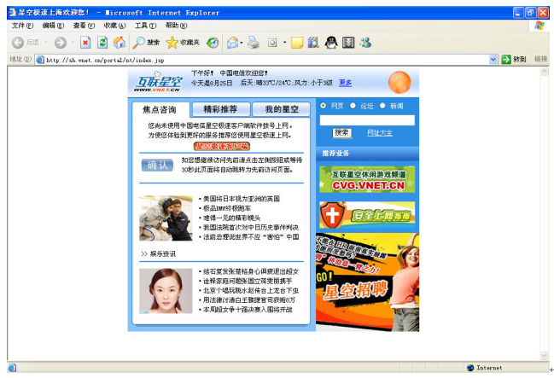Click the orange sun weather icon
This screenshot has width=554, height=378.
(399, 82)
